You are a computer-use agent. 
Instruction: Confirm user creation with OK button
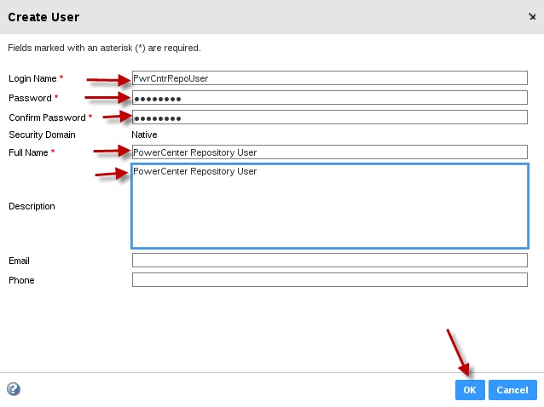(x=470, y=390)
